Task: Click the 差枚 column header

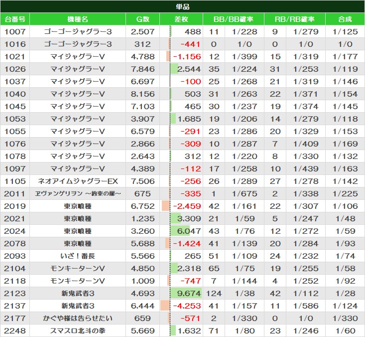Action: (x=181, y=19)
